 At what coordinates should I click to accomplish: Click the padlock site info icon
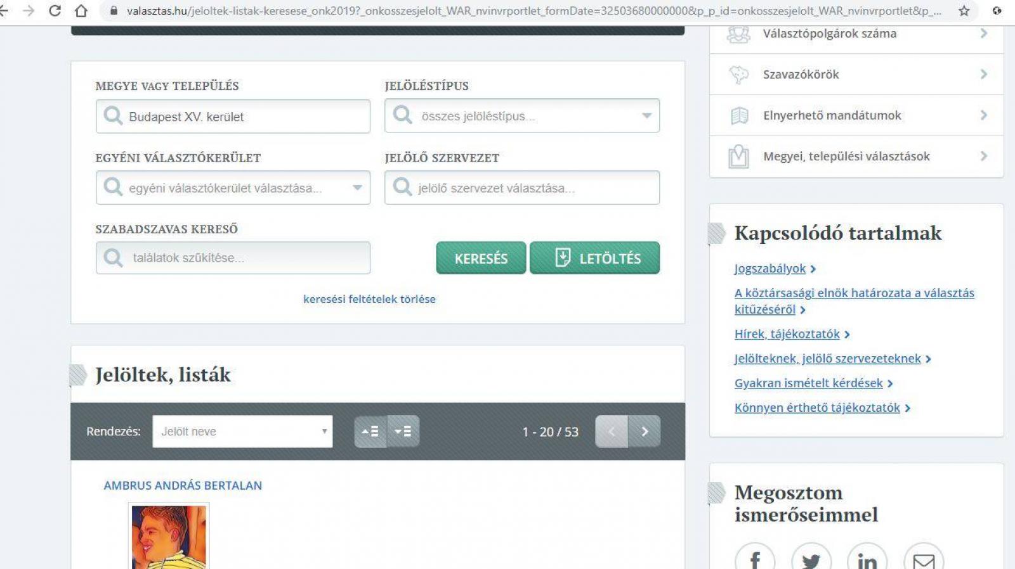pyautogui.click(x=114, y=11)
